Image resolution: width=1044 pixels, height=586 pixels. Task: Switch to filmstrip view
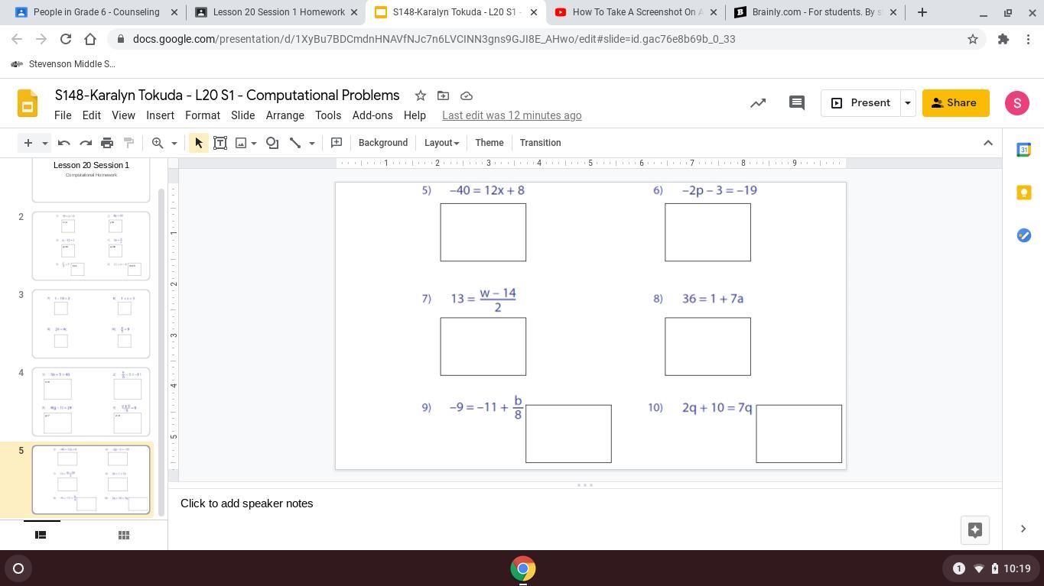pos(41,535)
